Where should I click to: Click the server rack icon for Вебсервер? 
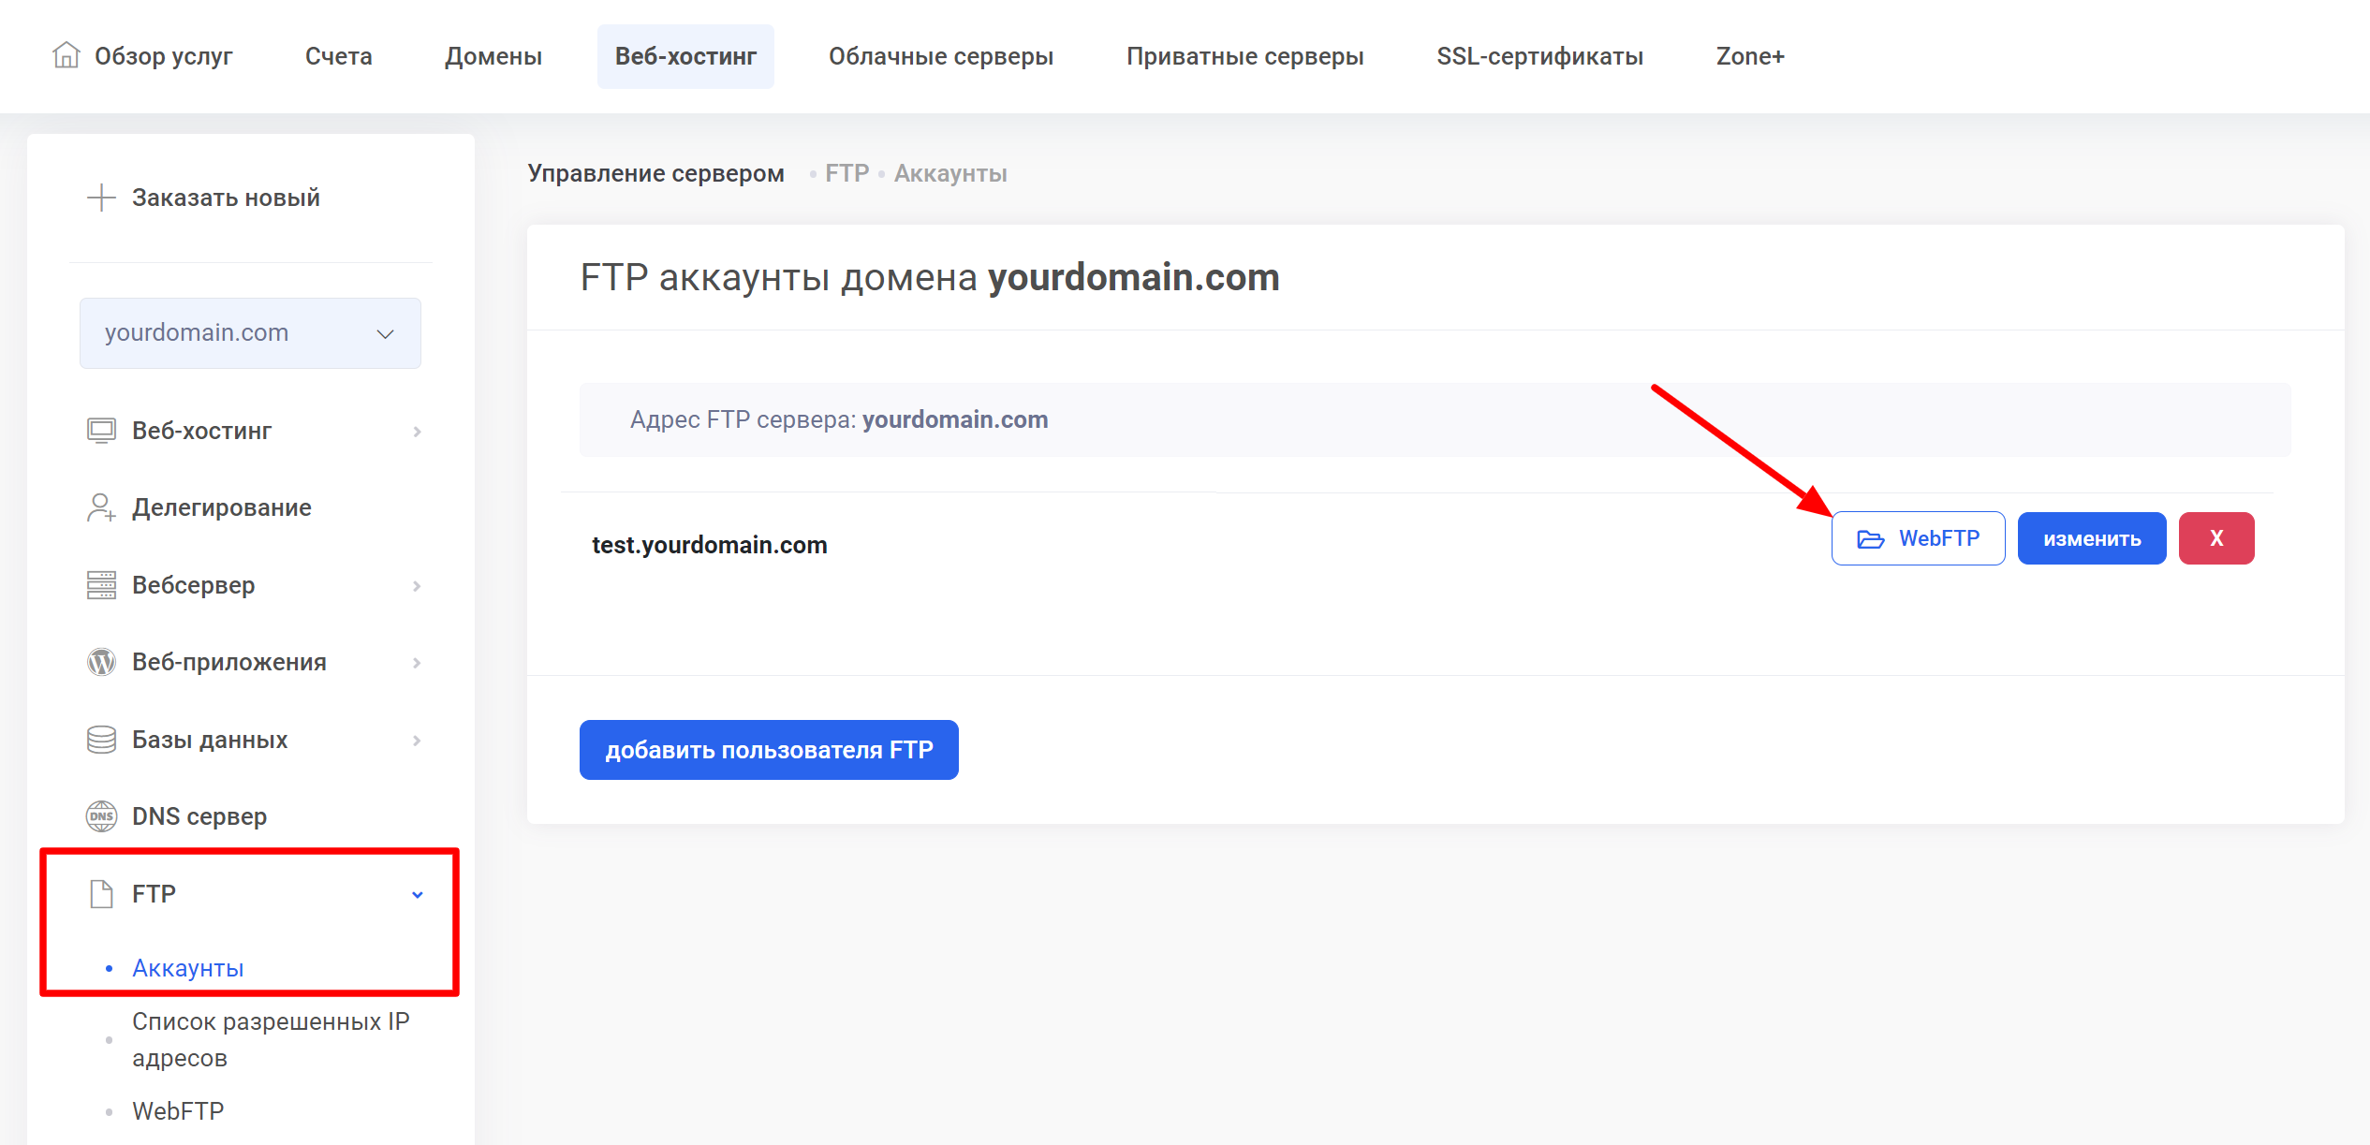click(x=101, y=585)
